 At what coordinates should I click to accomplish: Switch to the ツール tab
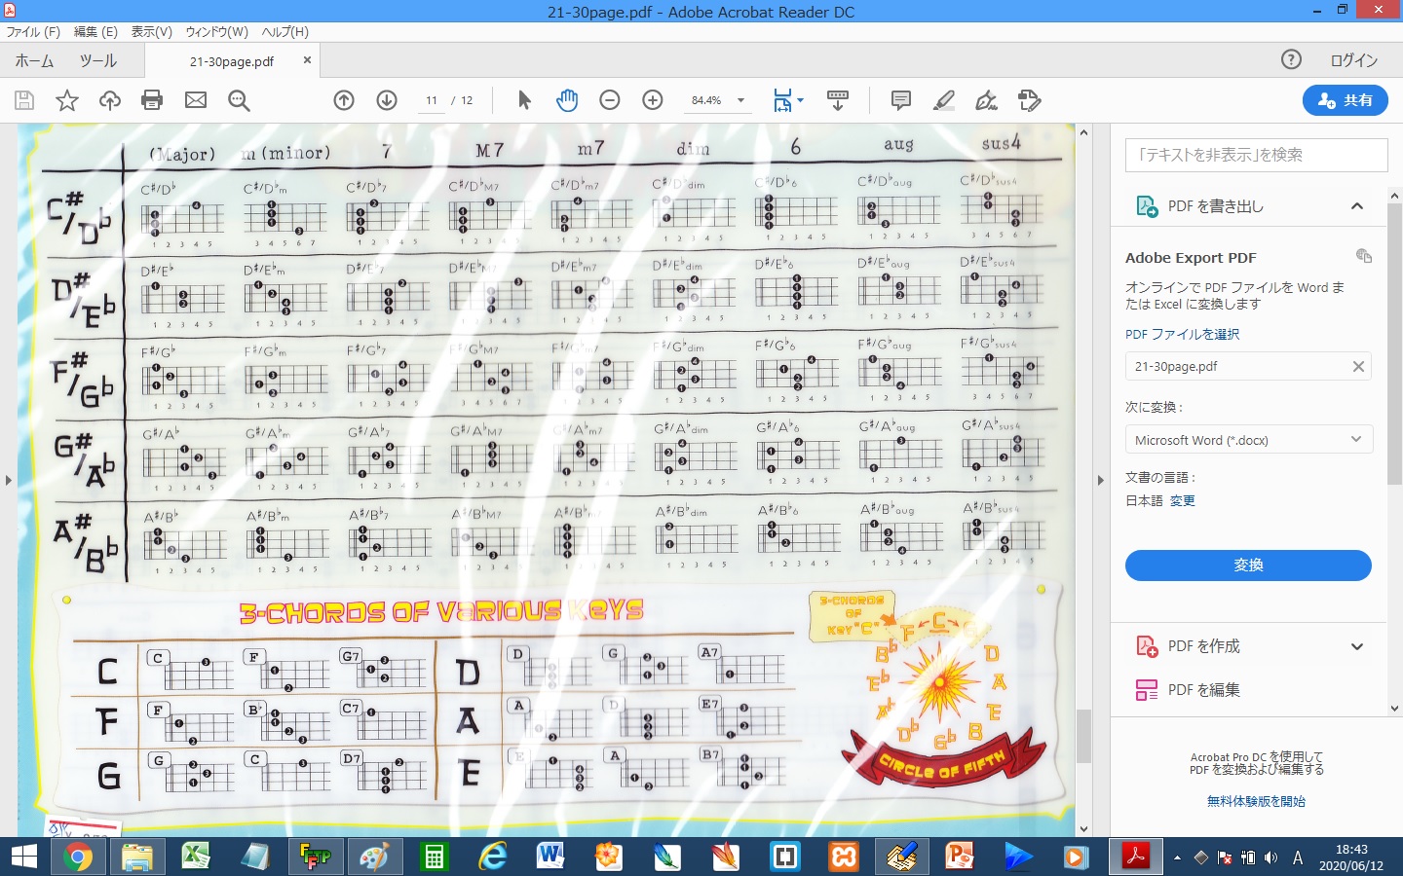98,60
